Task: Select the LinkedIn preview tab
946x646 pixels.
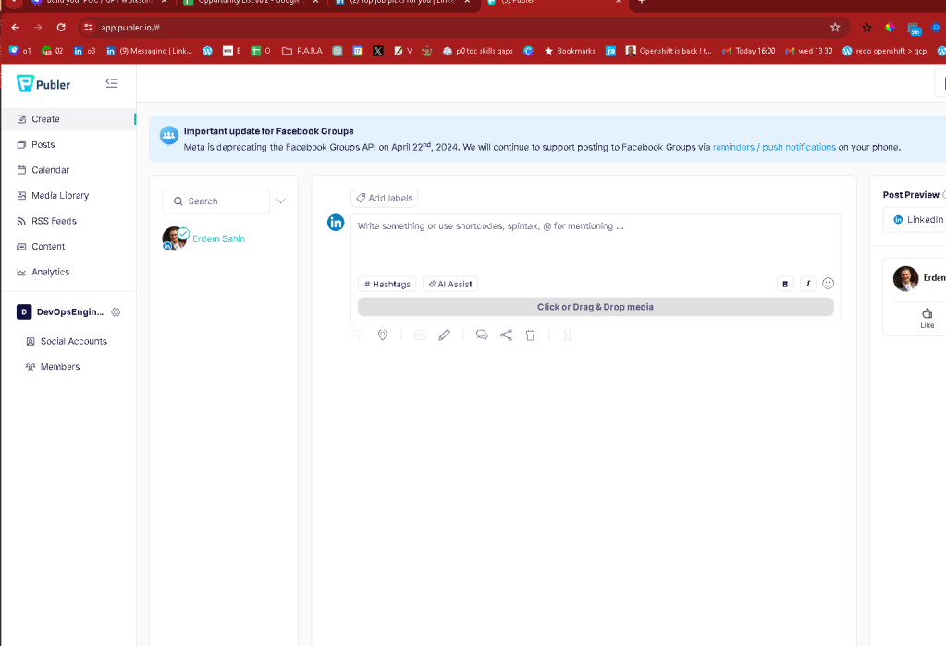Action: click(x=919, y=220)
